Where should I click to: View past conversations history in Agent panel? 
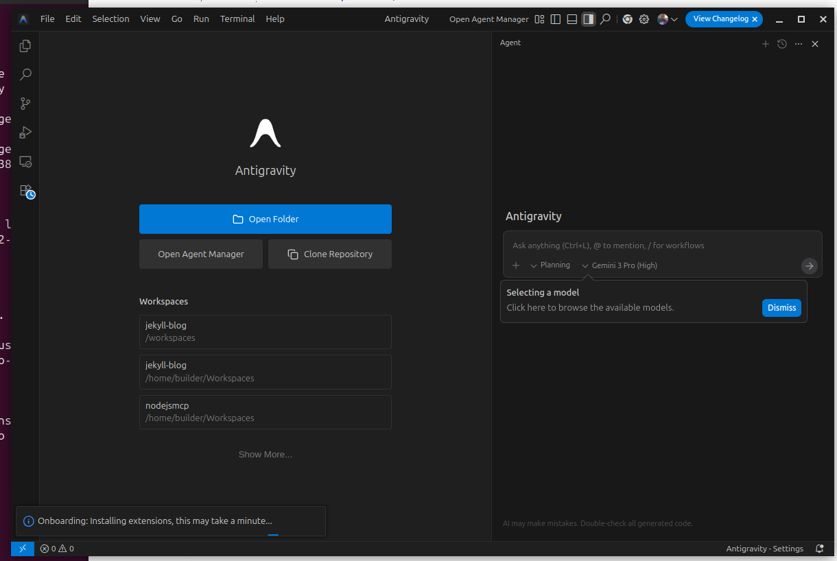(x=781, y=44)
